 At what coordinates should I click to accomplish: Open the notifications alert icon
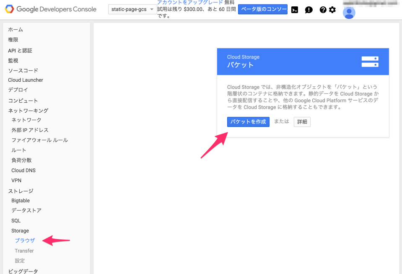(x=309, y=10)
